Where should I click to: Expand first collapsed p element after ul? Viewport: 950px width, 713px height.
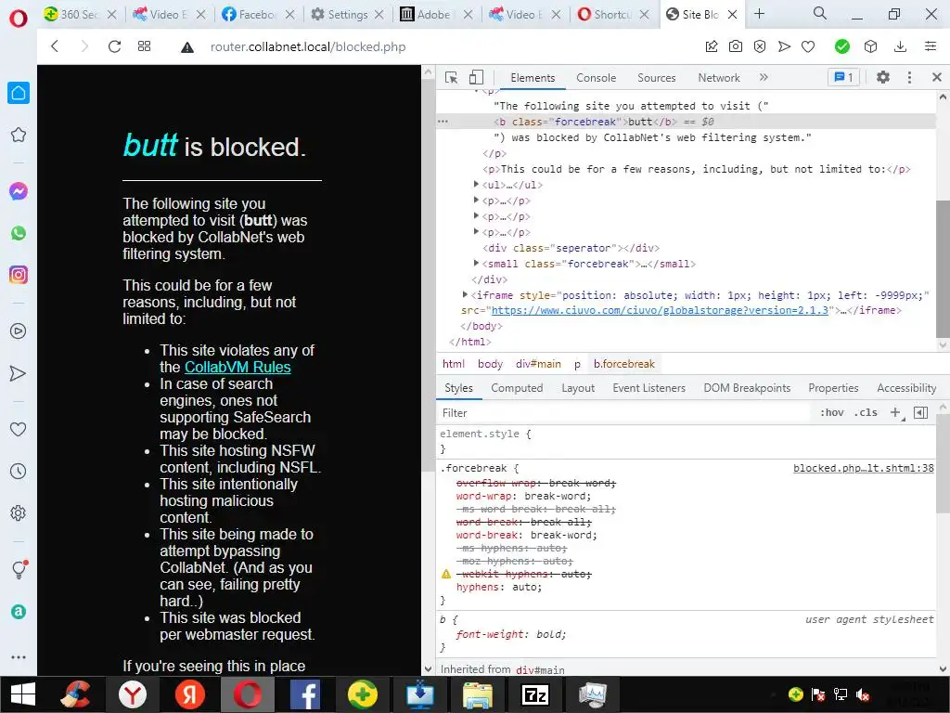(x=476, y=201)
